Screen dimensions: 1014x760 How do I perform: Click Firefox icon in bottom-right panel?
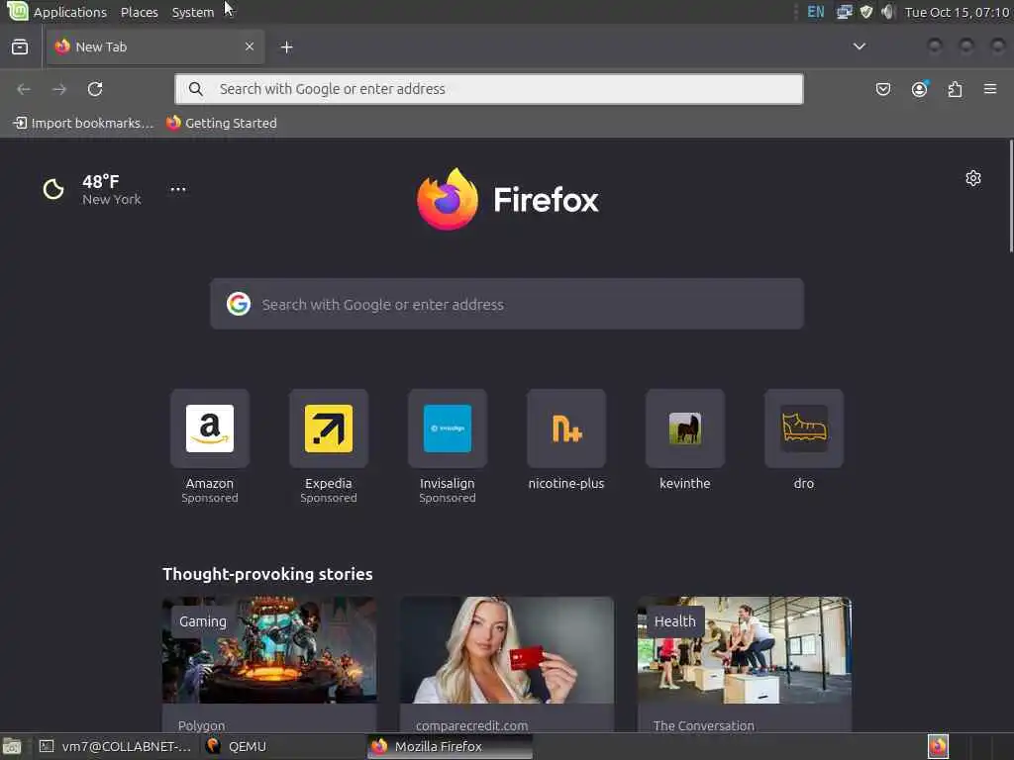click(938, 746)
